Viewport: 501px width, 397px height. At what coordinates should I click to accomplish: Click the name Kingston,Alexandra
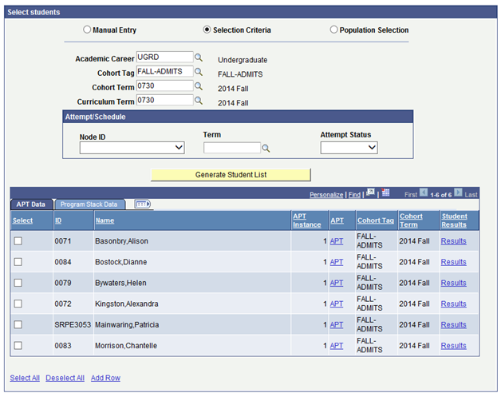pos(127,304)
